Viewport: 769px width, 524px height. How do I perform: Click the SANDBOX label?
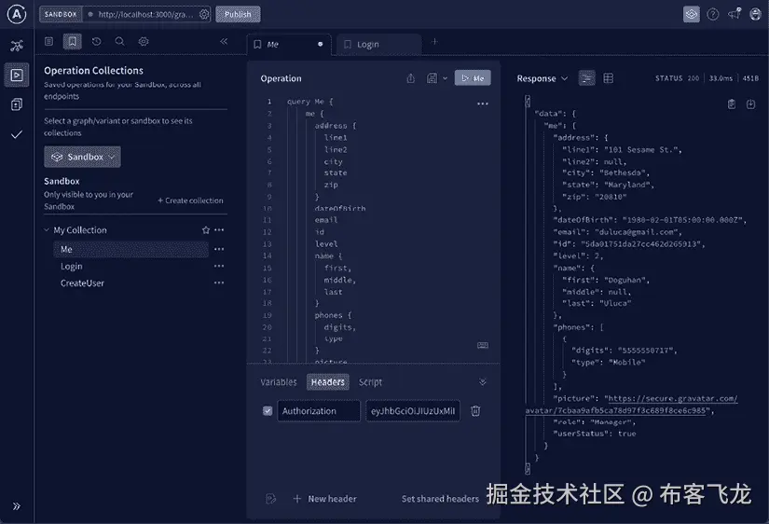[61, 14]
